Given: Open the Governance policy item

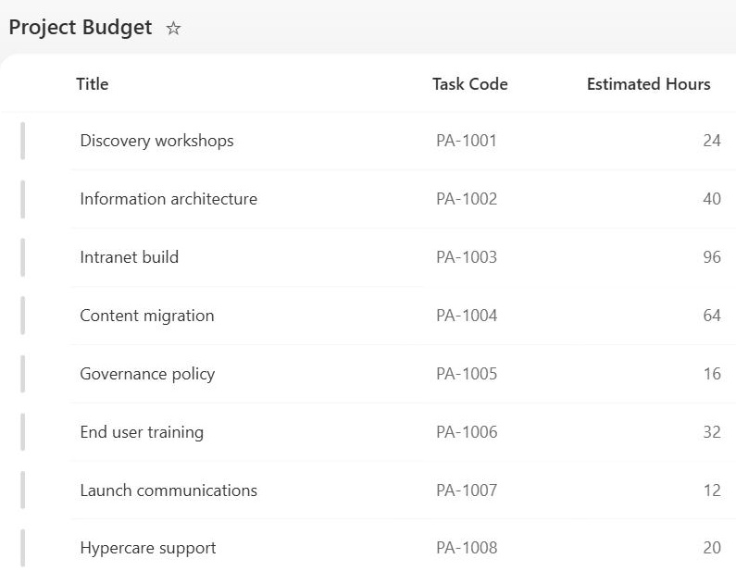Looking at the screenshot, I should 147,374.
